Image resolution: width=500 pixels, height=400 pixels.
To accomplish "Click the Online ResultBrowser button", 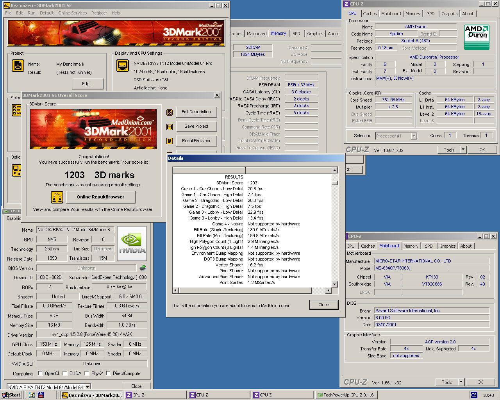I will click(x=101, y=197).
